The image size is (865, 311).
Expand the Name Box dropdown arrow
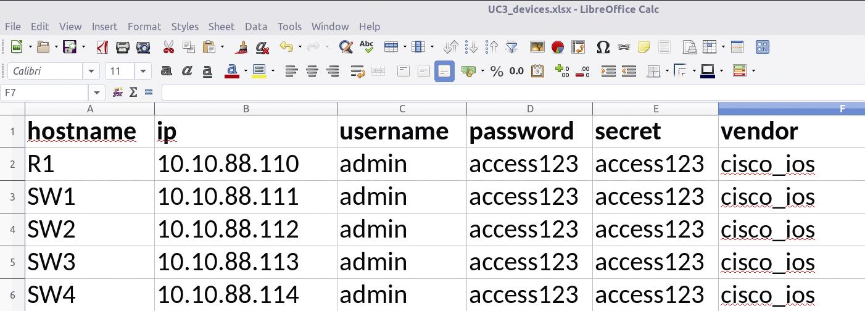(97, 93)
